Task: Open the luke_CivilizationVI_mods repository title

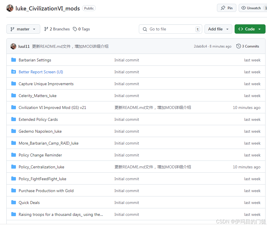Action: pyautogui.click(x=48, y=8)
